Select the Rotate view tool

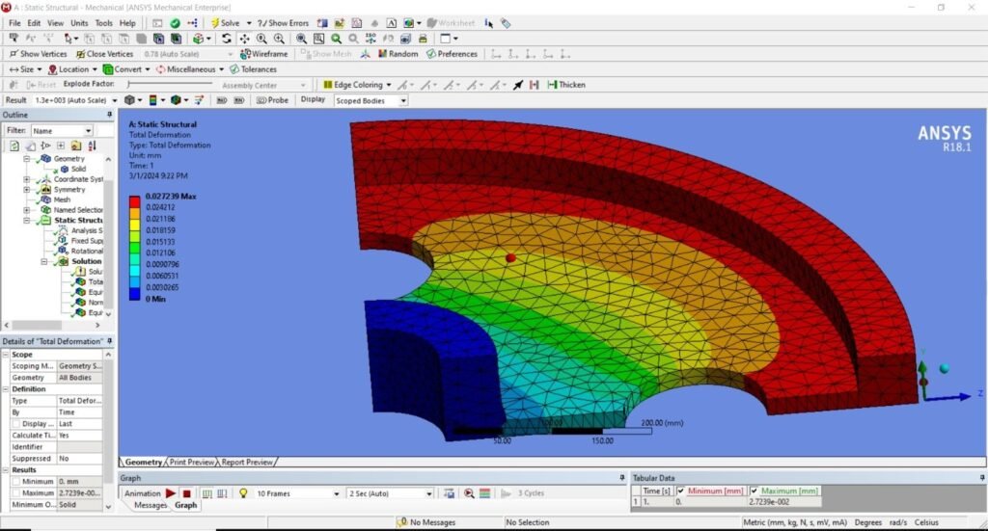click(227, 39)
